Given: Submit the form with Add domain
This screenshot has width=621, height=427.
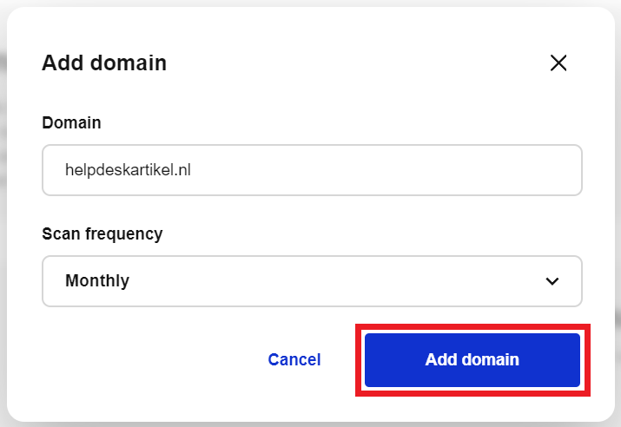Looking at the screenshot, I should [x=472, y=359].
